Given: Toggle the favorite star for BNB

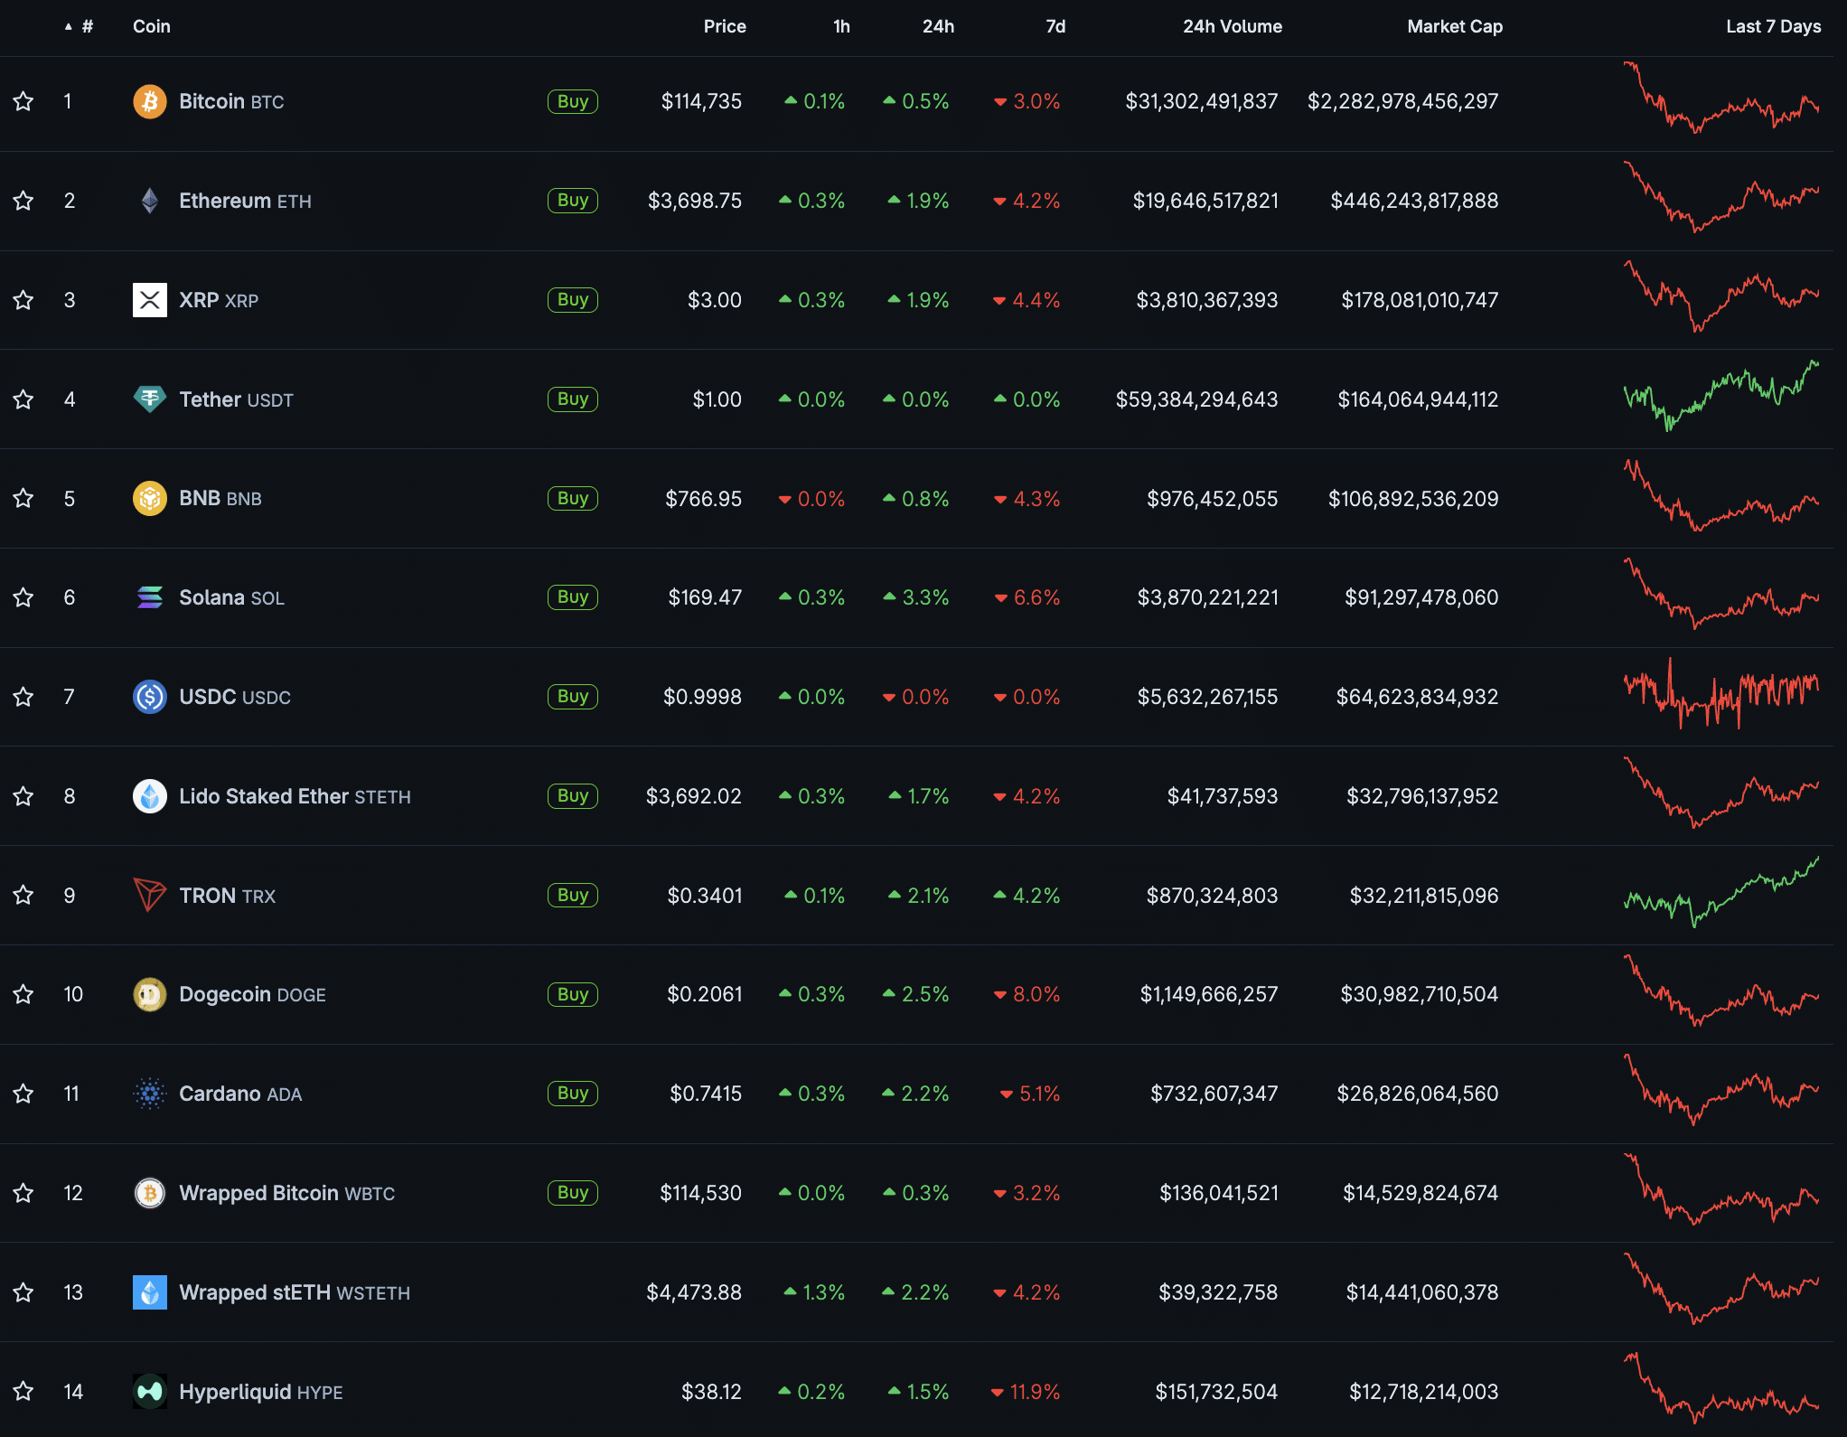Looking at the screenshot, I should pyautogui.click(x=23, y=498).
